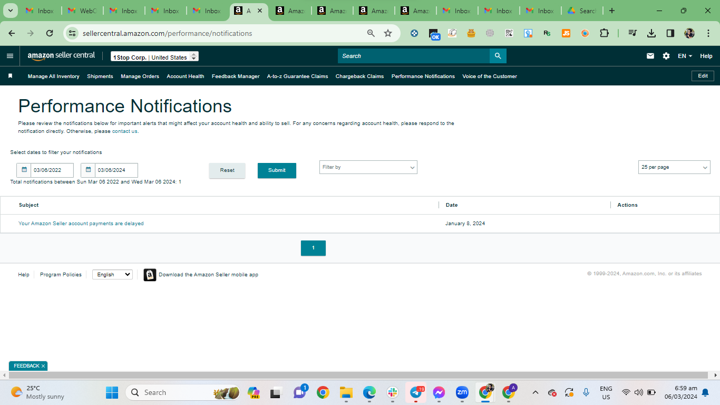Open Messenger from the taskbar
This screenshot has width=720, height=405.
439,392
